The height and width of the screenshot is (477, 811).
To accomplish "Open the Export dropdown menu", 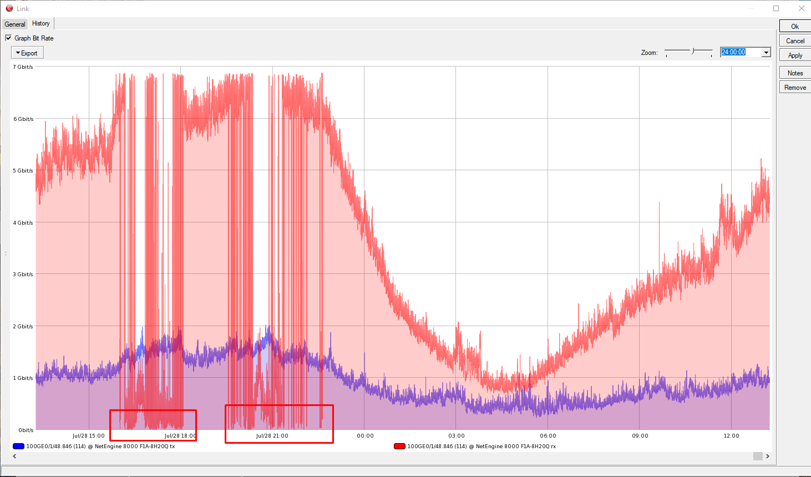I will (27, 53).
